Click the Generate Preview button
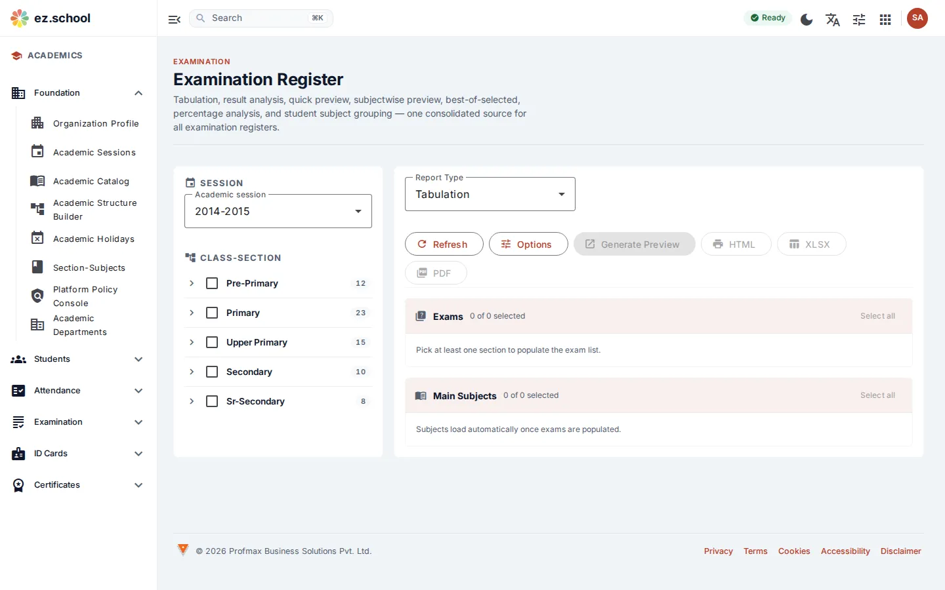 [634, 244]
